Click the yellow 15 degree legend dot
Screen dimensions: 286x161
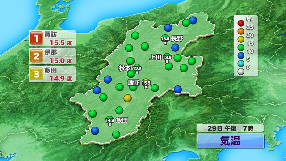point(241,39)
